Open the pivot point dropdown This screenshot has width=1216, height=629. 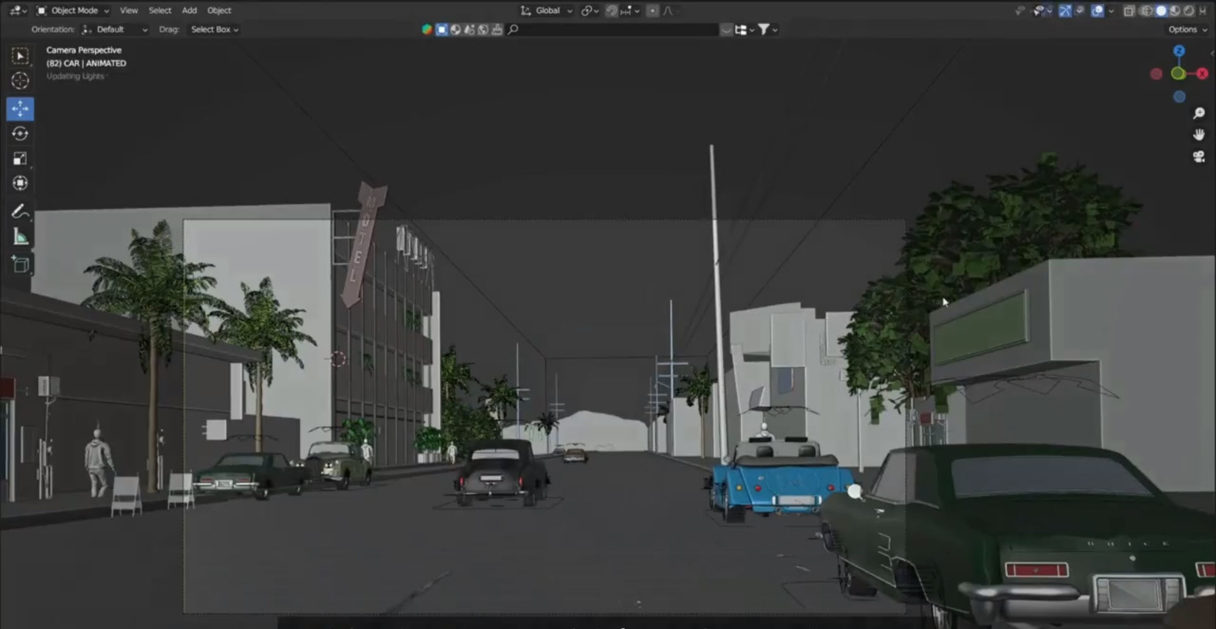point(590,10)
